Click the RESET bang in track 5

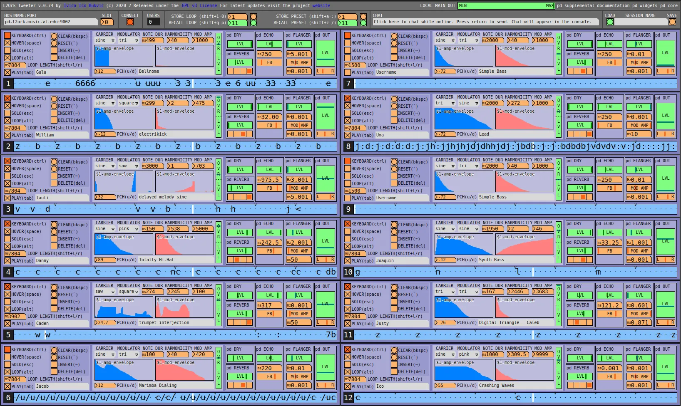[54, 295]
